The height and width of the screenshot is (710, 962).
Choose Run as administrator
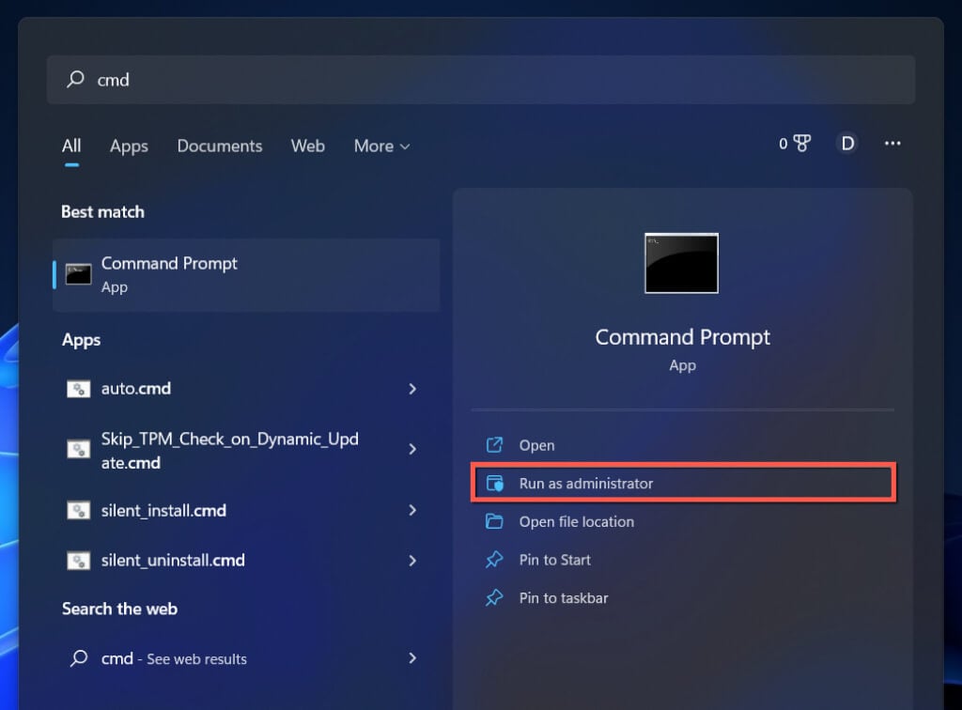coord(585,484)
